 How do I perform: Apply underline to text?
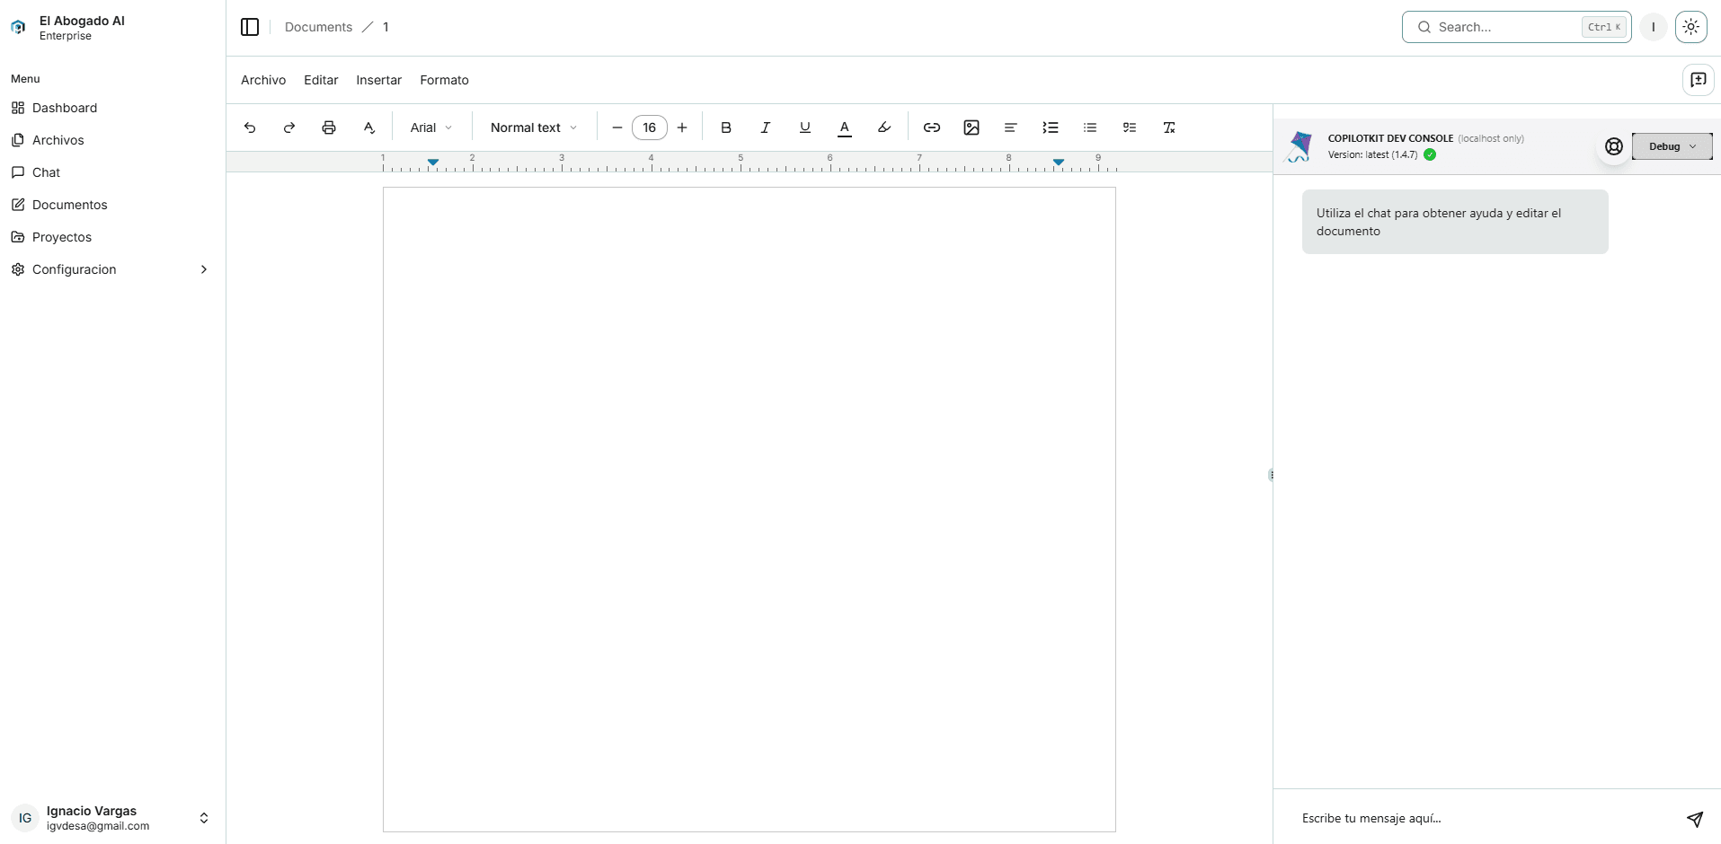point(805,127)
